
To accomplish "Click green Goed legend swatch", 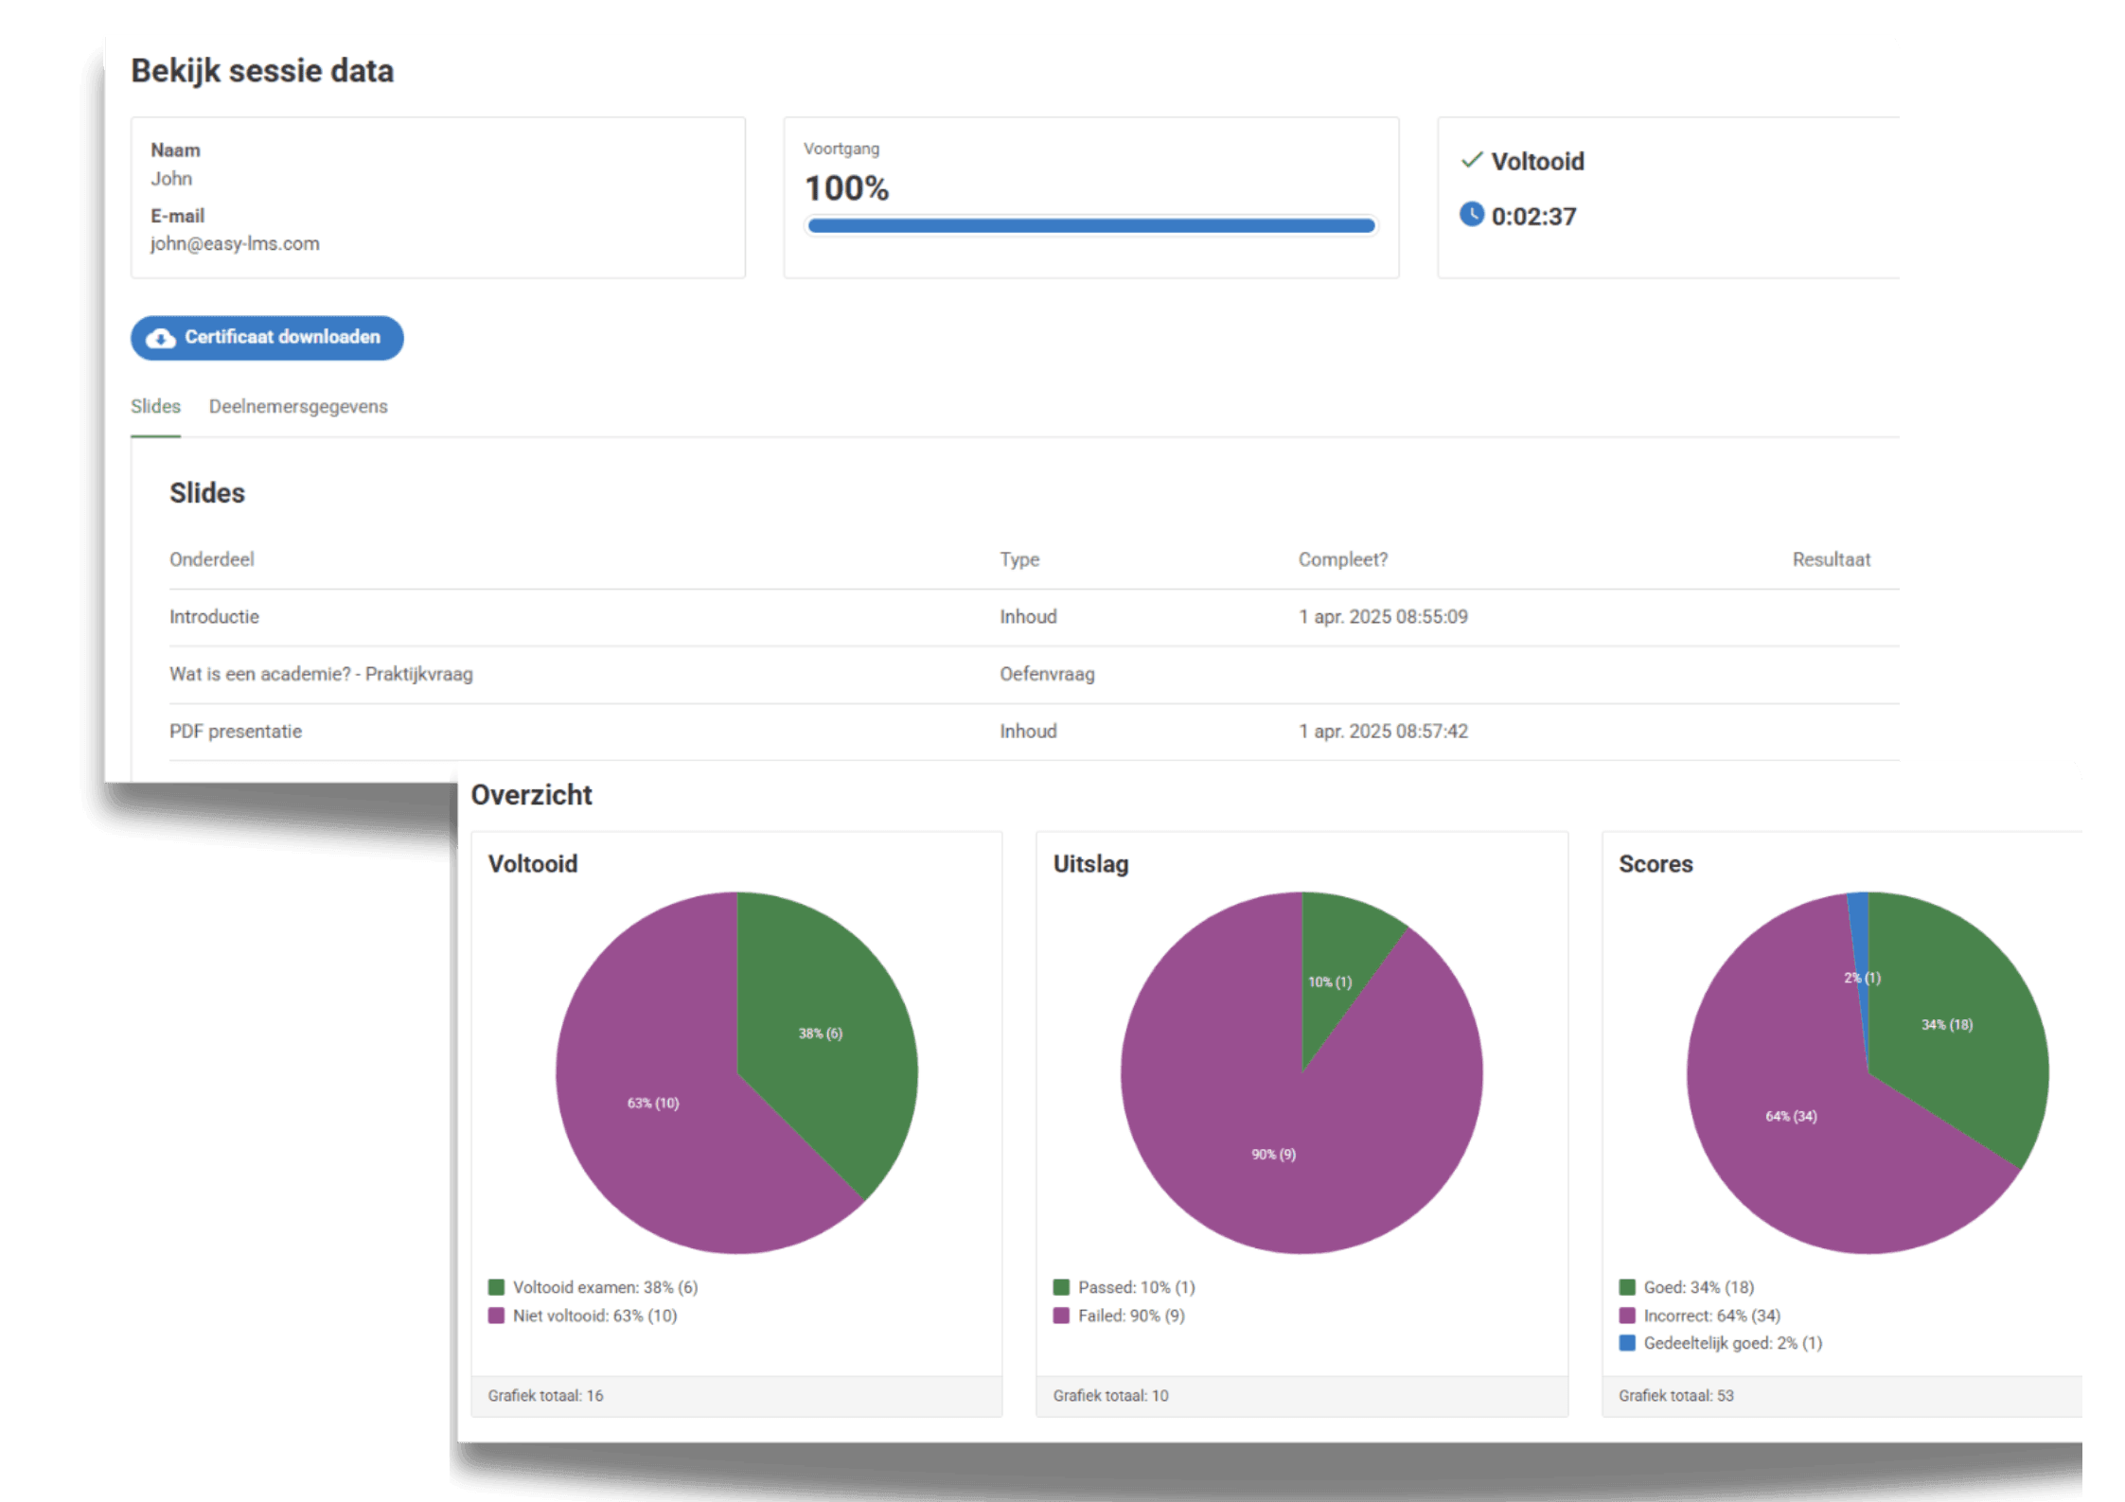I will (1627, 1287).
